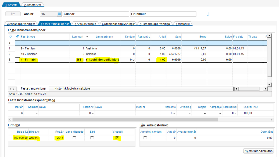Open the Motkonto dropdown
Image resolution: width=279 pixels, height=157 pixels.
(x=174, y=113)
